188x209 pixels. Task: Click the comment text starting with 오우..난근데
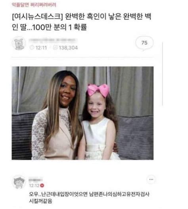point(89,197)
